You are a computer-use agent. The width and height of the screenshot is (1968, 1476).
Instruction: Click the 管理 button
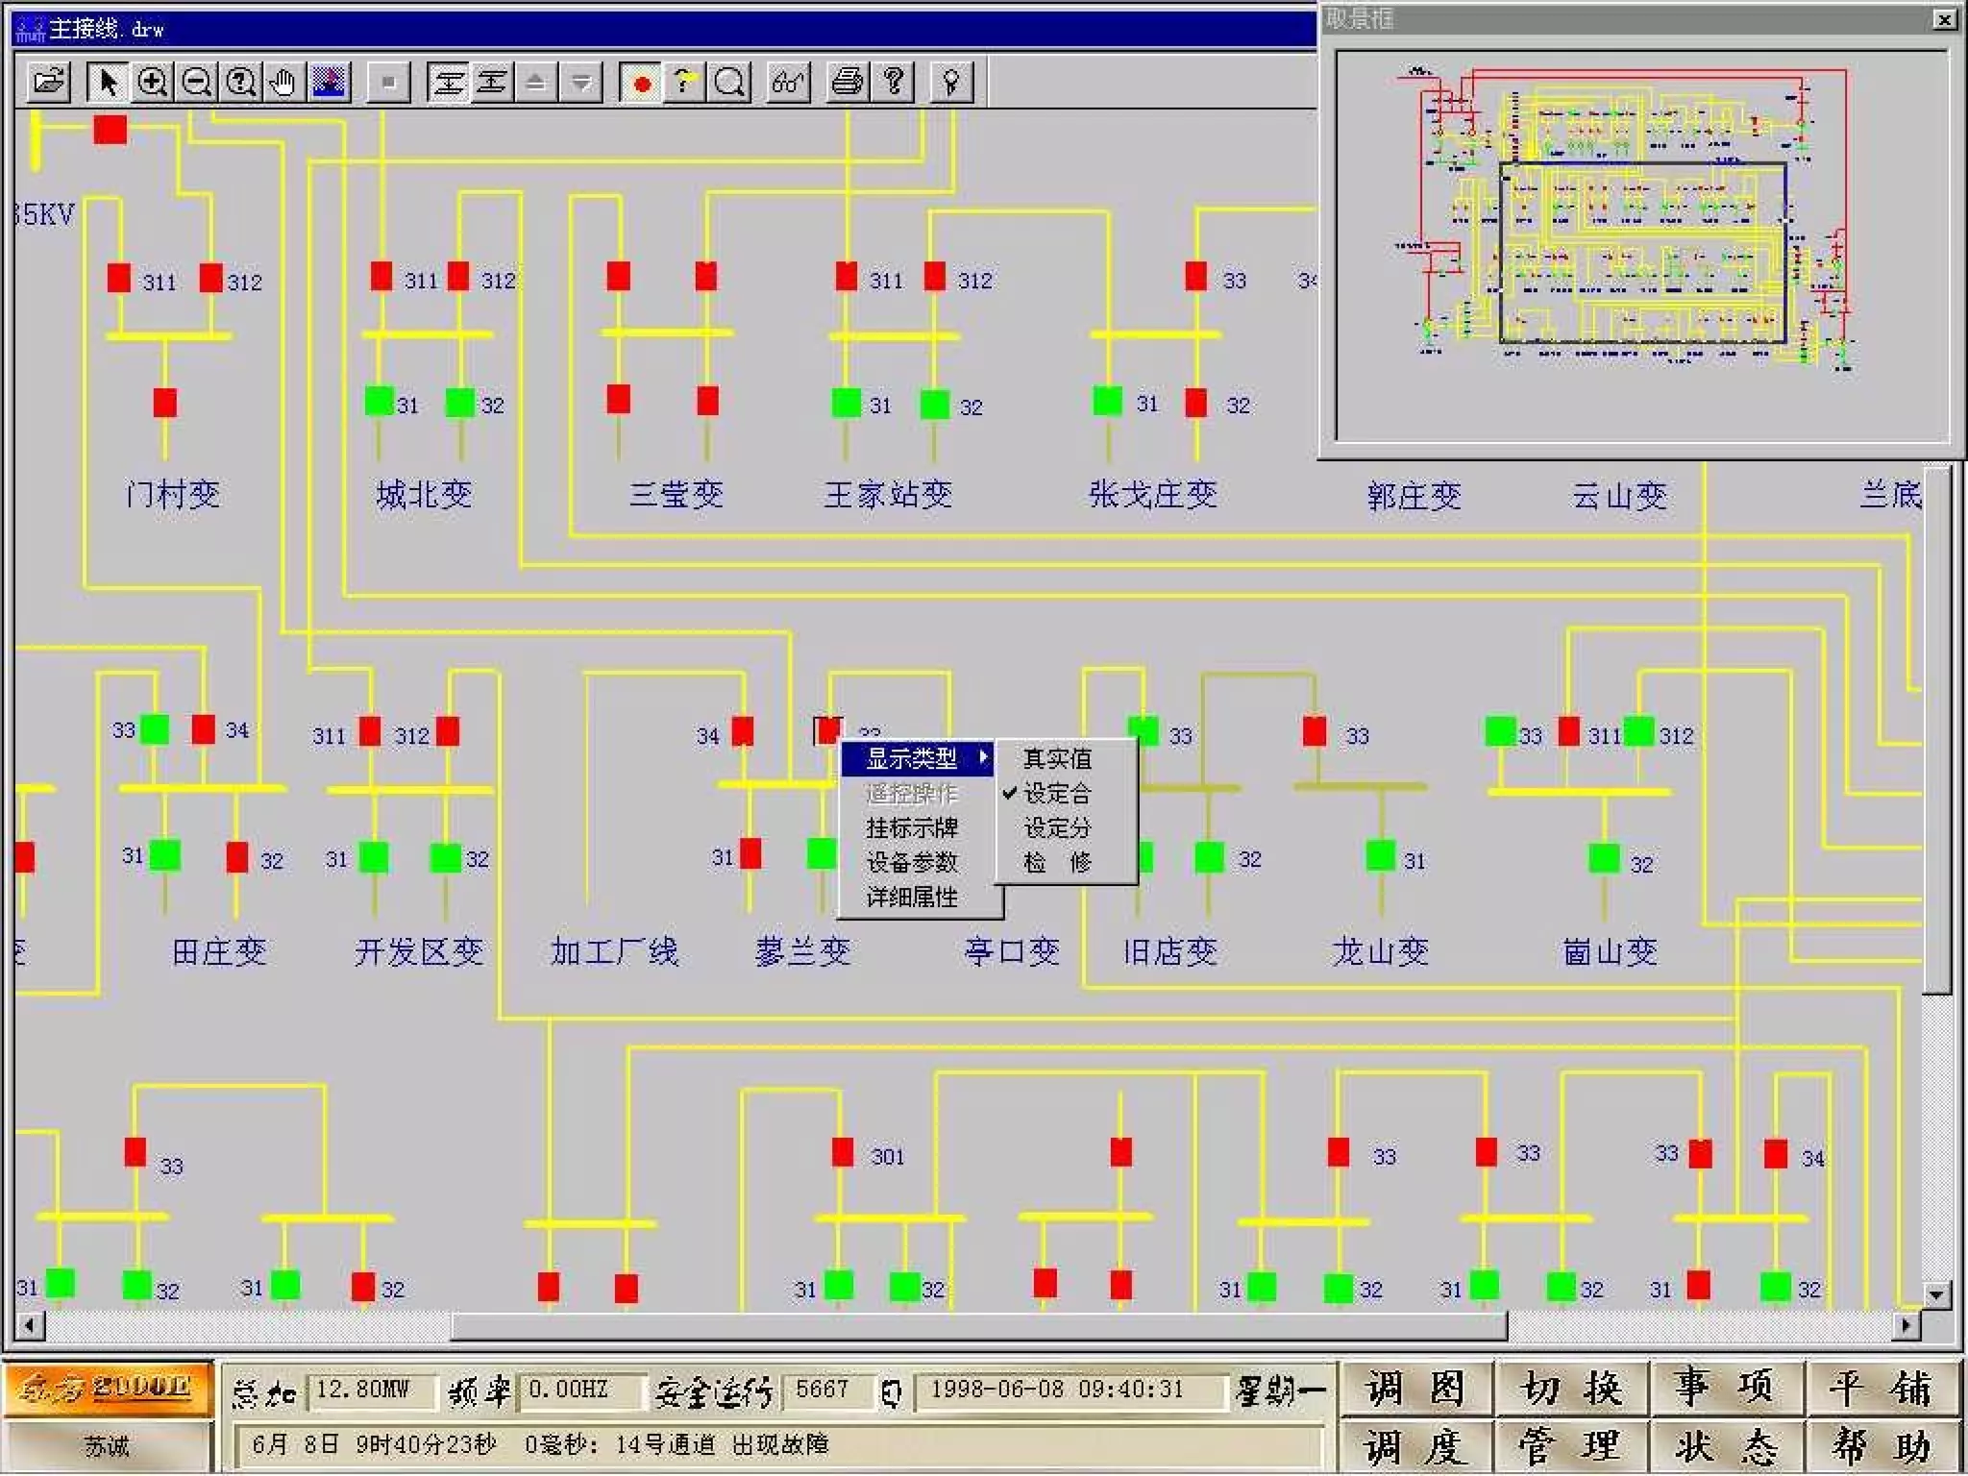pos(1571,1446)
